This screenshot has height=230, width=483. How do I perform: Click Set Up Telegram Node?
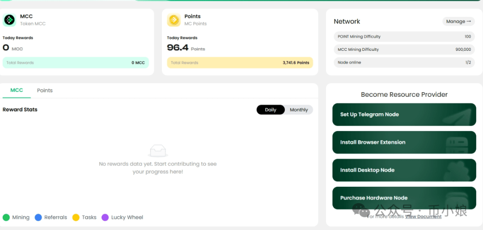tap(404, 115)
